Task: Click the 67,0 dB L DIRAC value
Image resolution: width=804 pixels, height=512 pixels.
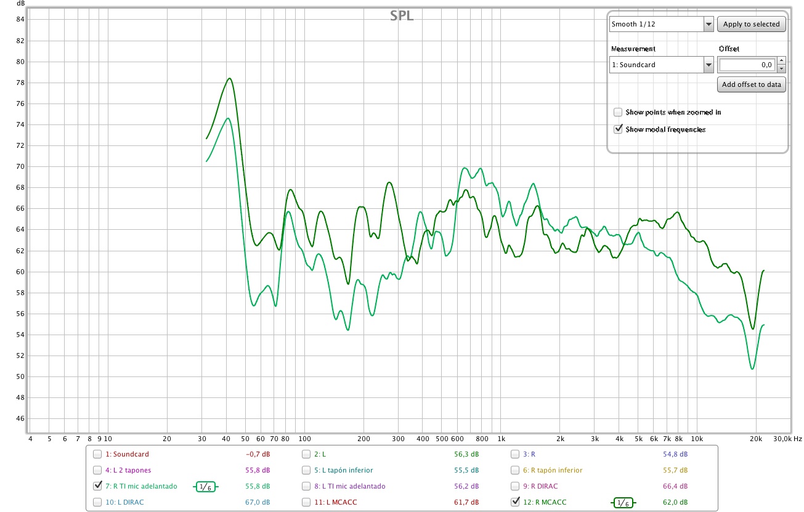Action: coord(258,502)
